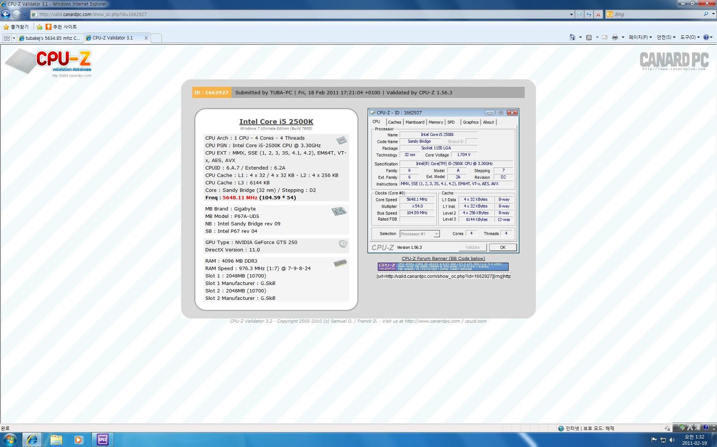The height and width of the screenshot is (447, 717).
Task: Click the RAM stick icon next to RAM
Action: 340,264
